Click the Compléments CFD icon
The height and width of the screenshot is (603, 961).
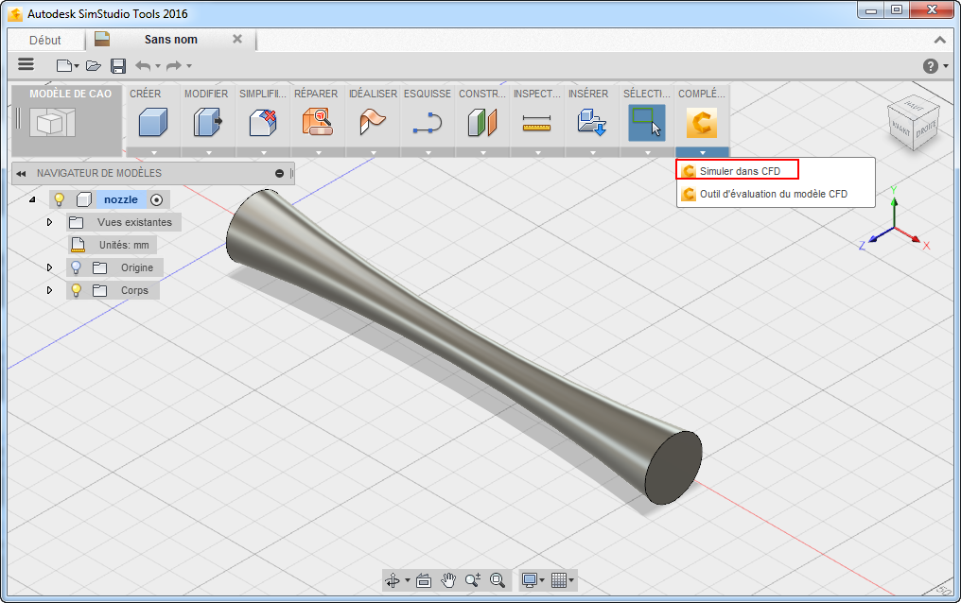(x=702, y=123)
